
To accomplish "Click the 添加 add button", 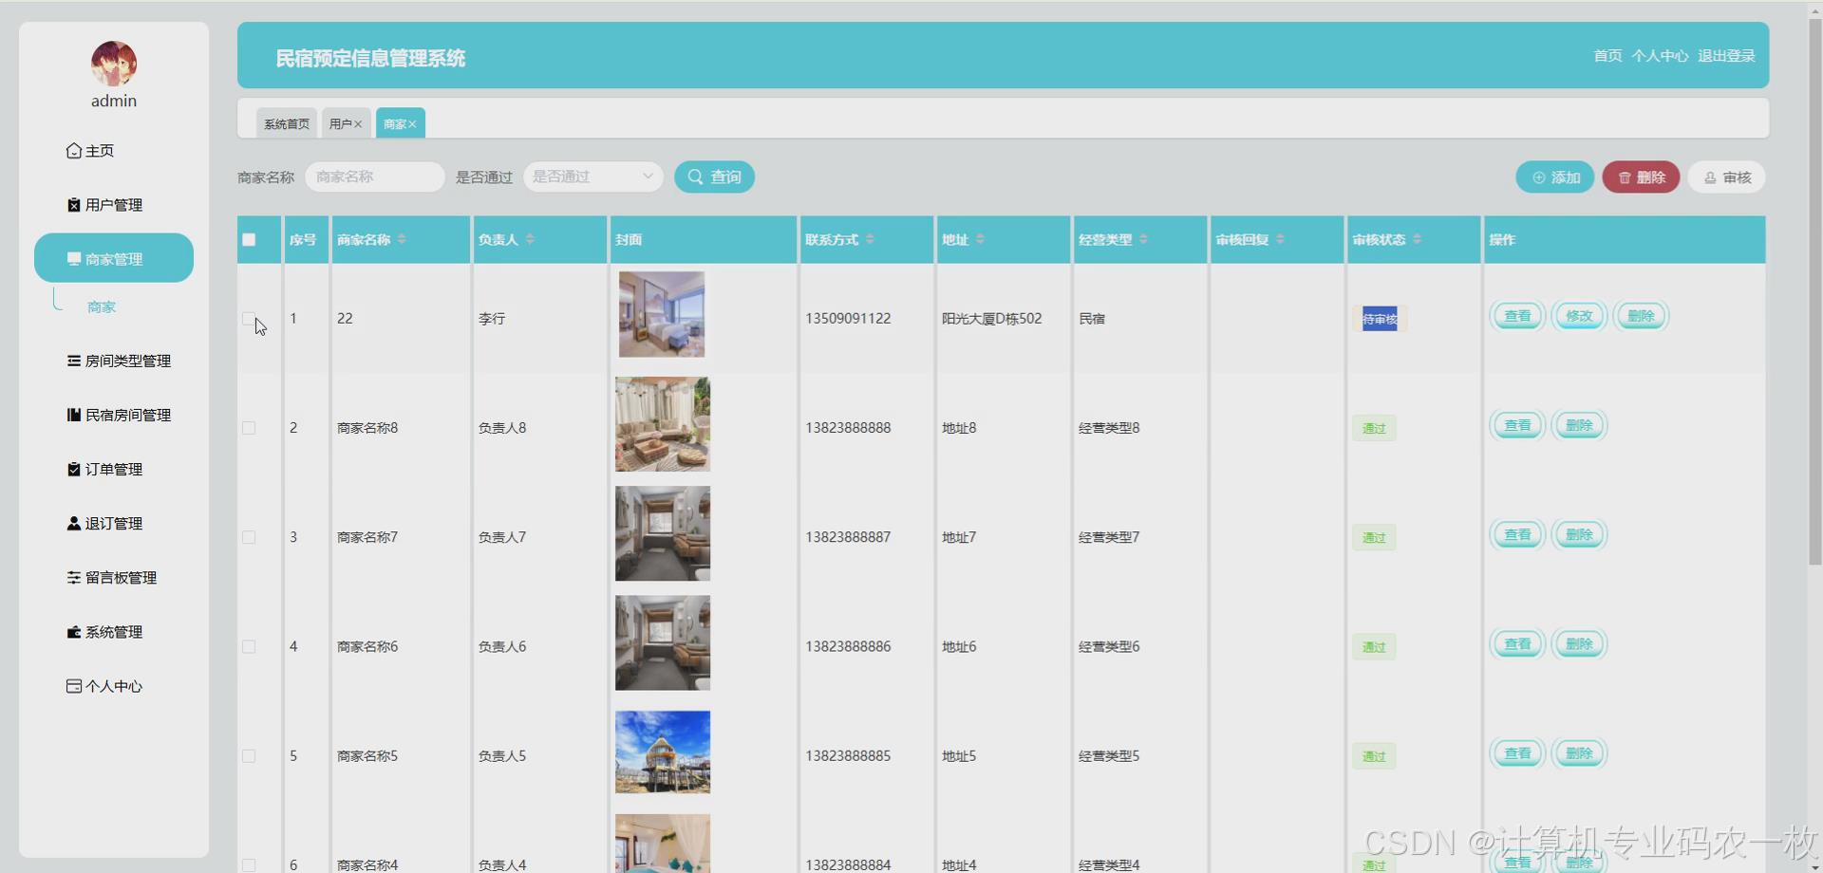I will point(1555,177).
